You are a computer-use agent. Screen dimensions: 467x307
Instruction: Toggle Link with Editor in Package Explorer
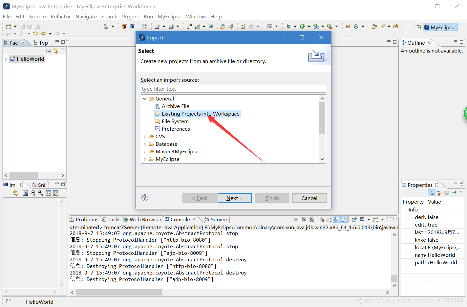(56, 51)
